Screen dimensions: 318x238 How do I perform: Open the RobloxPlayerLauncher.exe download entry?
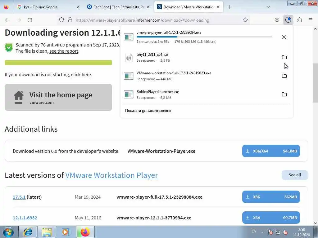coord(201,95)
